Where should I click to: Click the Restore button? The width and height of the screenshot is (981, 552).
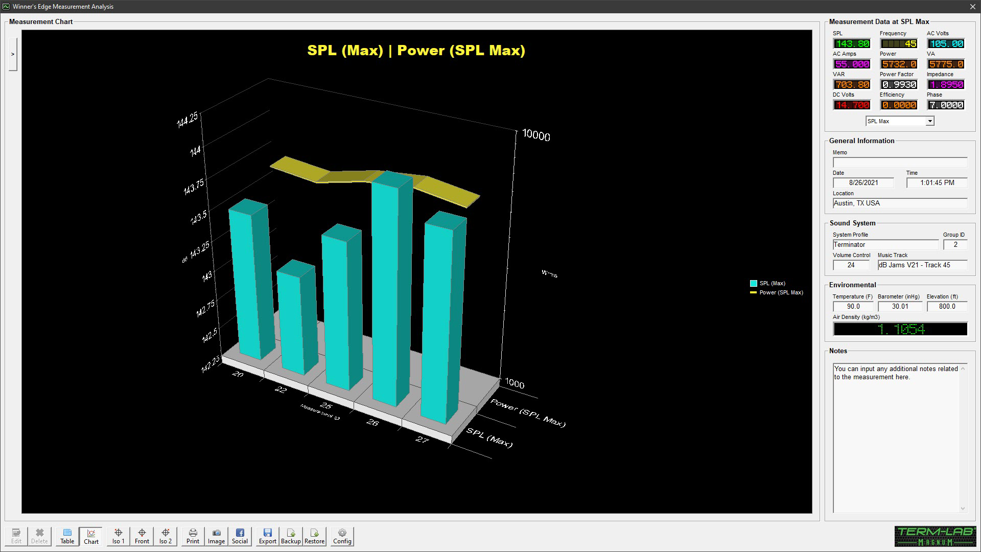(314, 536)
